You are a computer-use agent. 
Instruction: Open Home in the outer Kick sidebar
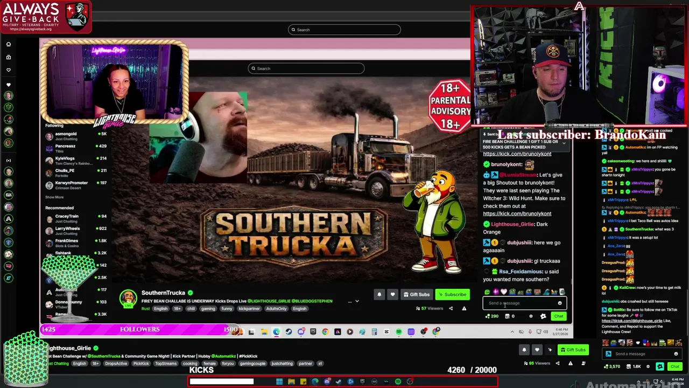9,44
